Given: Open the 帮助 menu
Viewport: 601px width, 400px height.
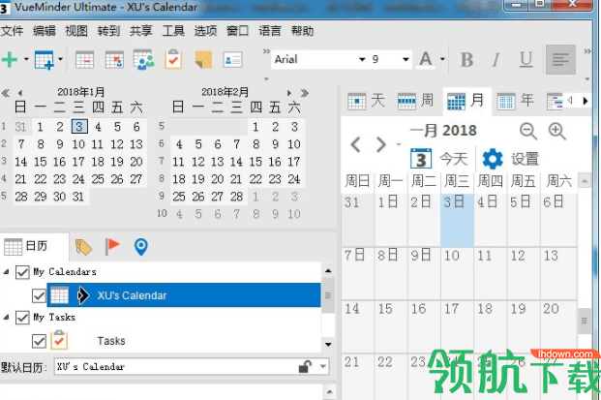Looking at the screenshot, I should pyautogui.click(x=302, y=31).
